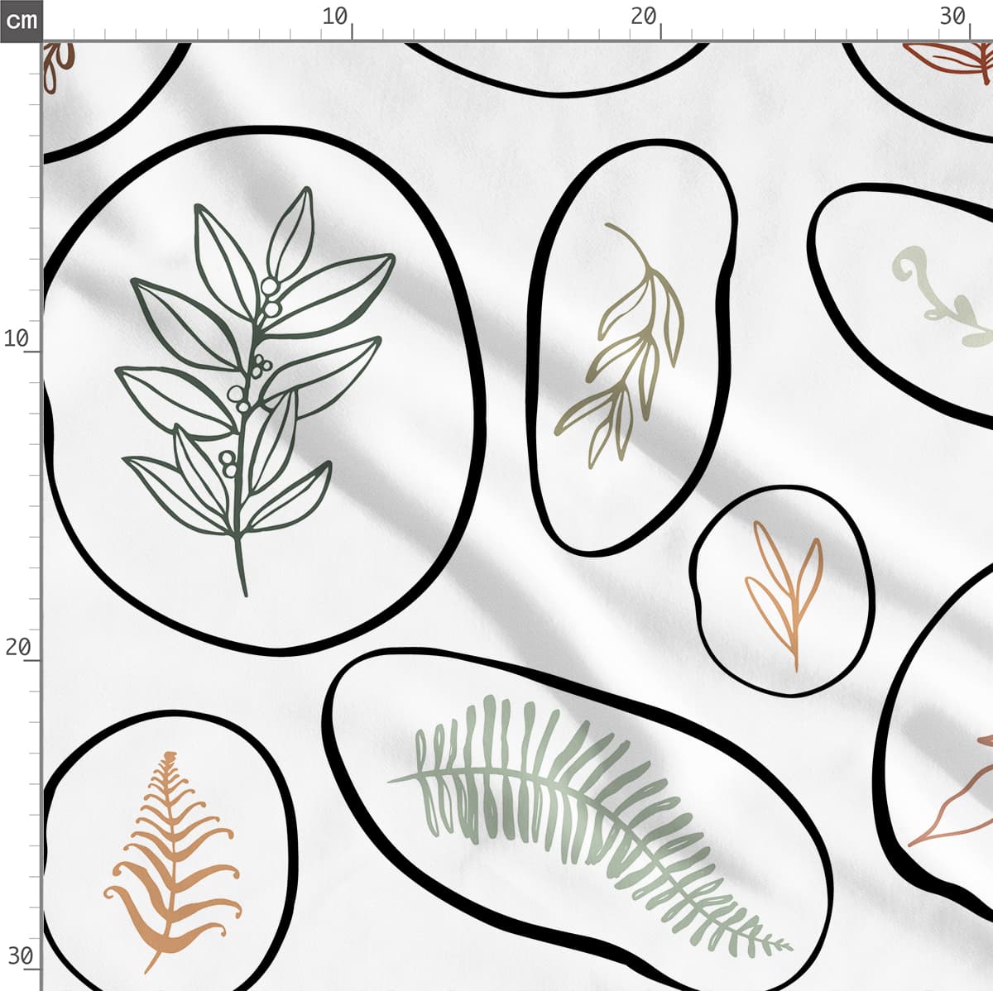Select the 30 mark on the horizontal ruler
993x991 pixels.
pyautogui.click(x=953, y=16)
